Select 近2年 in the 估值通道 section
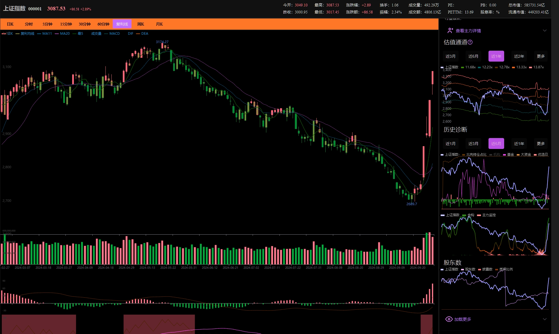The image size is (559, 334). point(519,56)
